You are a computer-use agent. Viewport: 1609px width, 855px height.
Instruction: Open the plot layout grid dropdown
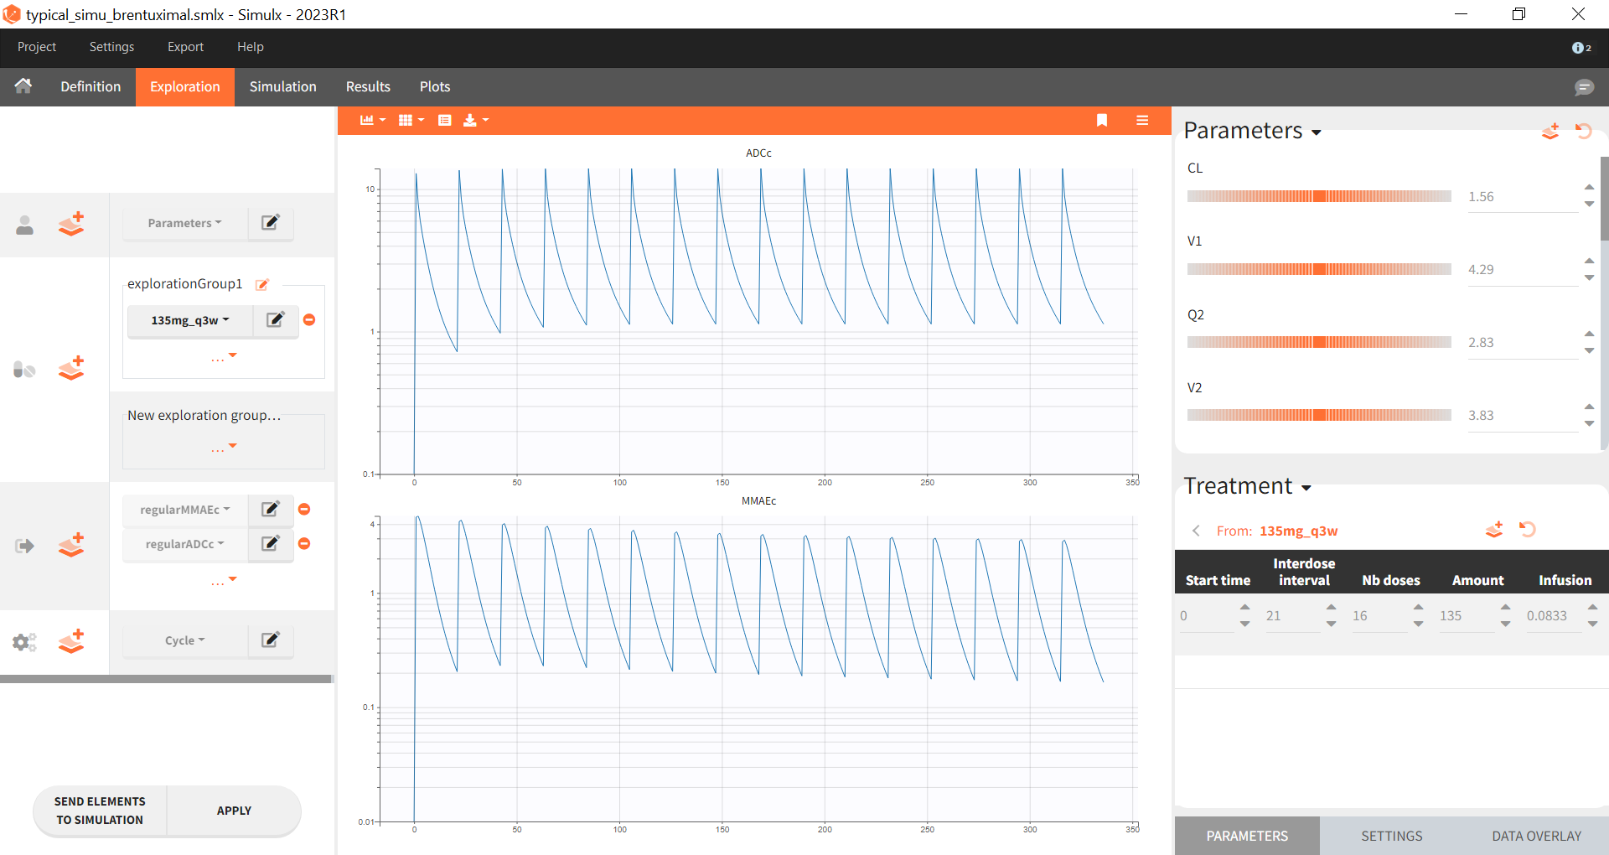click(x=411, y=121)
